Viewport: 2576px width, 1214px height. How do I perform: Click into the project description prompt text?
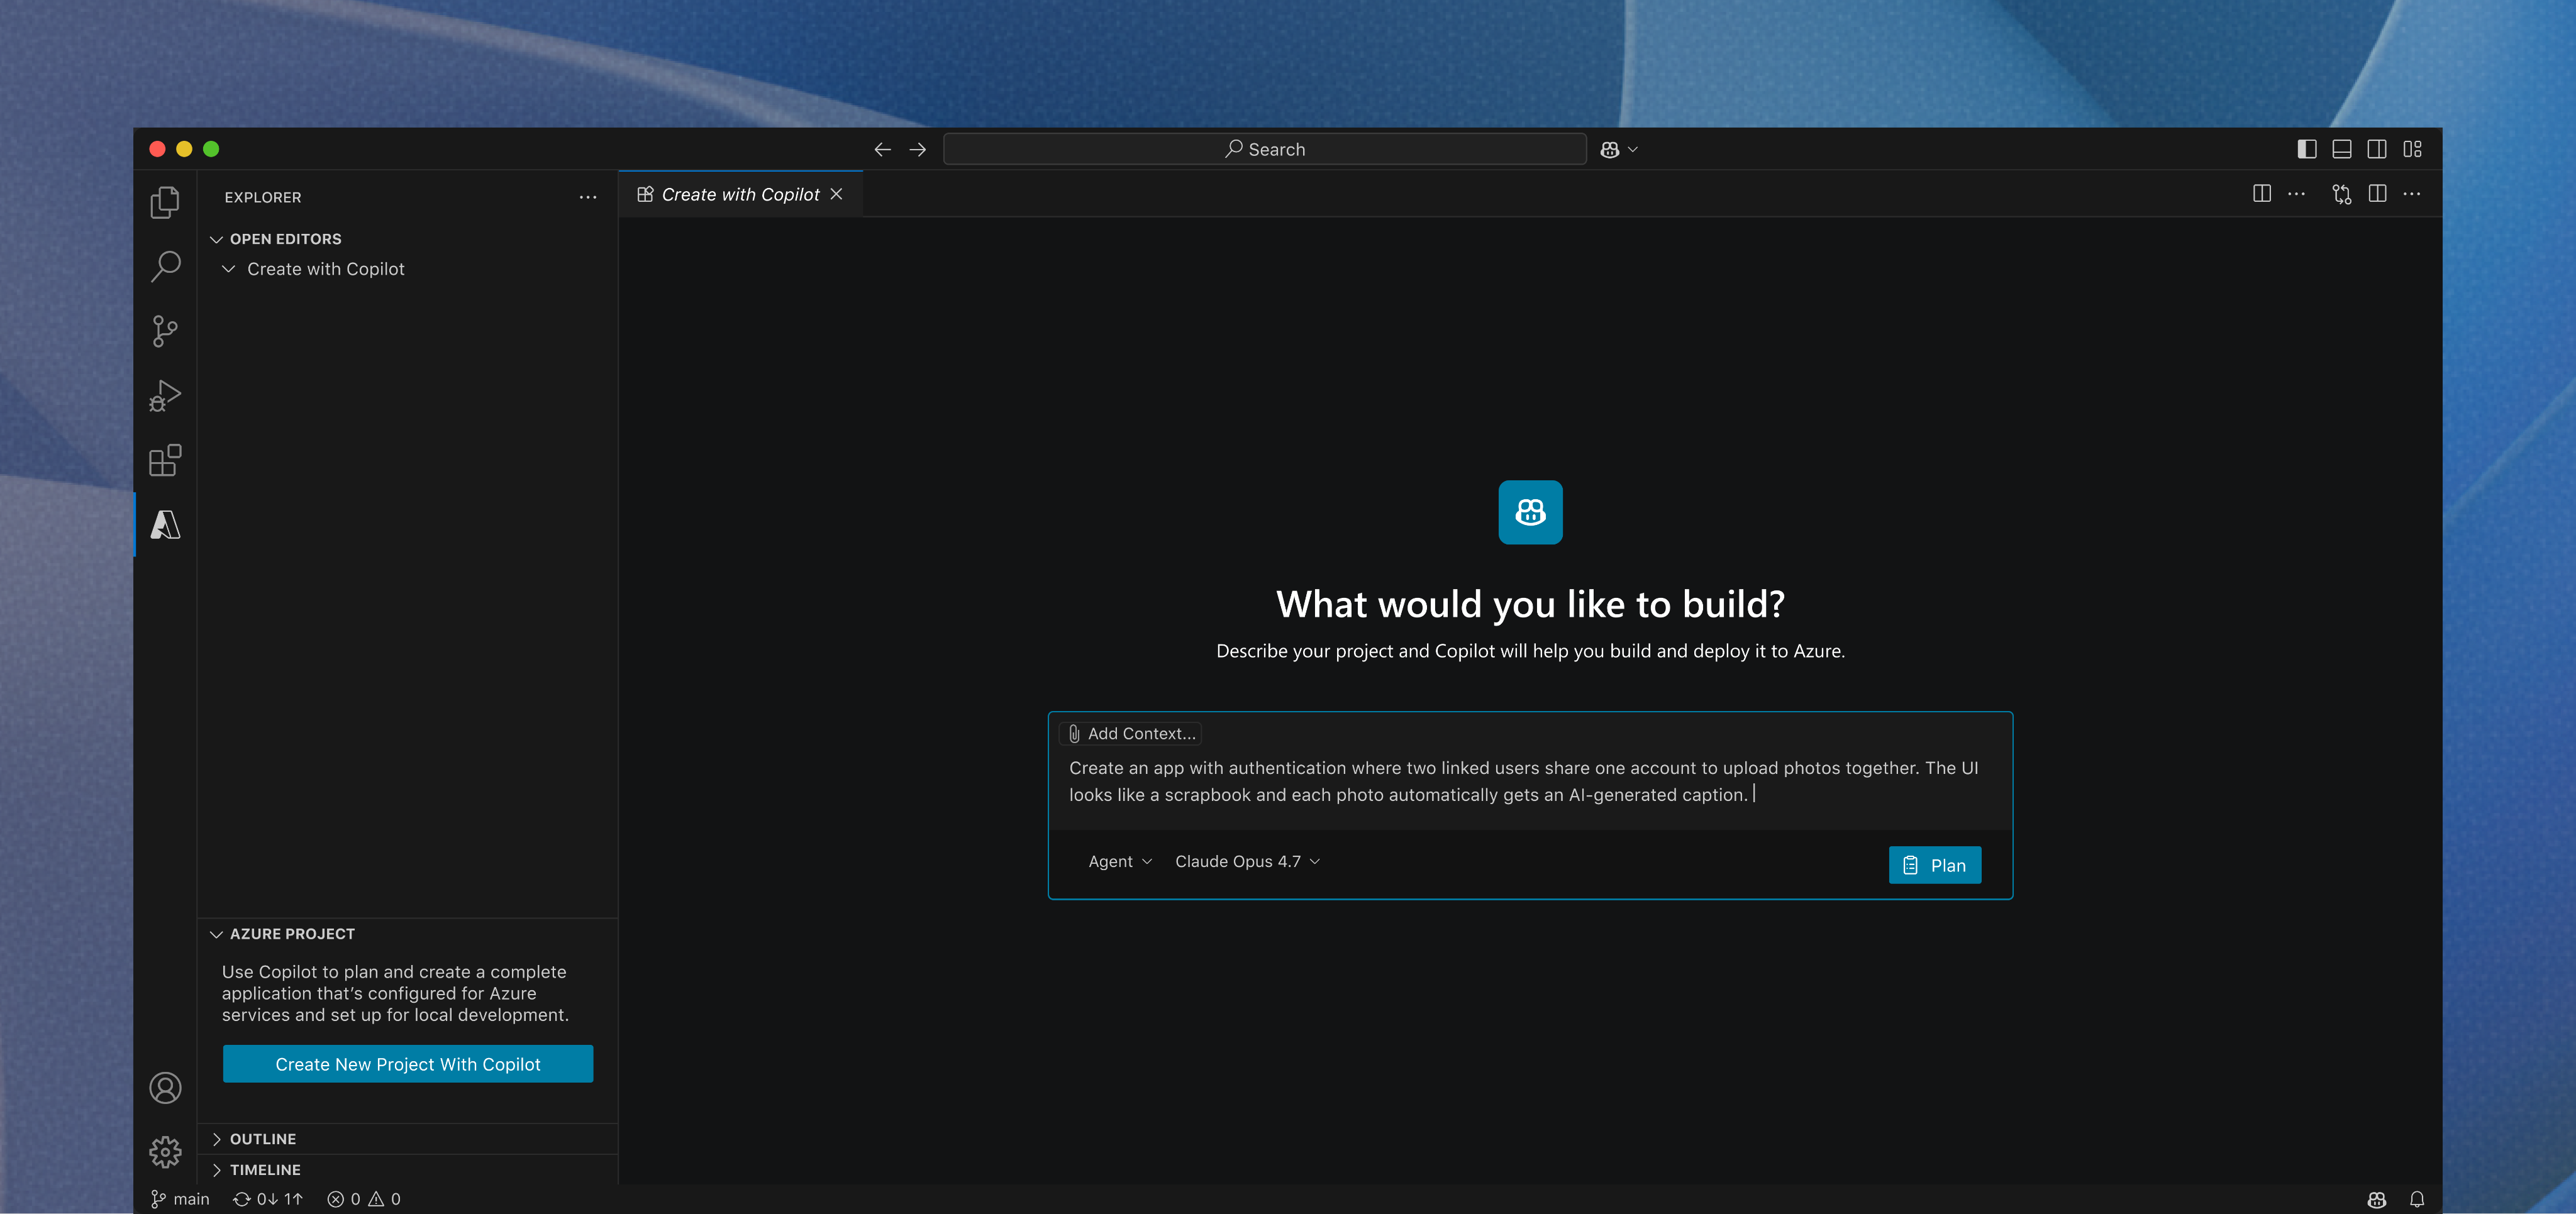1523,782
